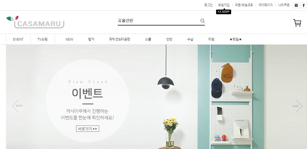Open the shopping cart icon
Viewport: 307px width, 149px height.
tap(297, 23)
